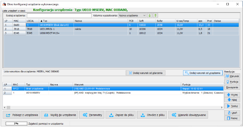243x127 pixels.
Task: Click U zas/Temp column header
Action: pos(186,21)
